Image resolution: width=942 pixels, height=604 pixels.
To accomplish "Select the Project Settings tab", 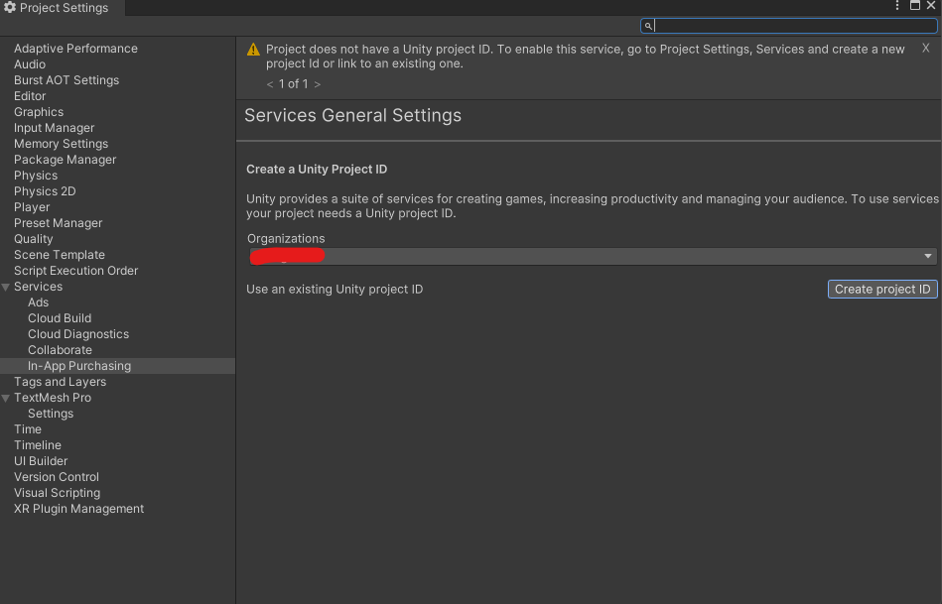I will pos(63,8).
